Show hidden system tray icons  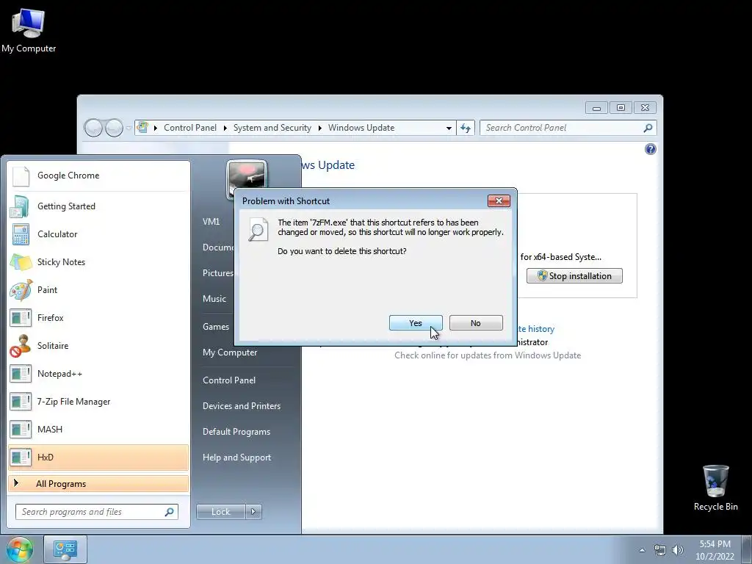(x=642, y=550)
